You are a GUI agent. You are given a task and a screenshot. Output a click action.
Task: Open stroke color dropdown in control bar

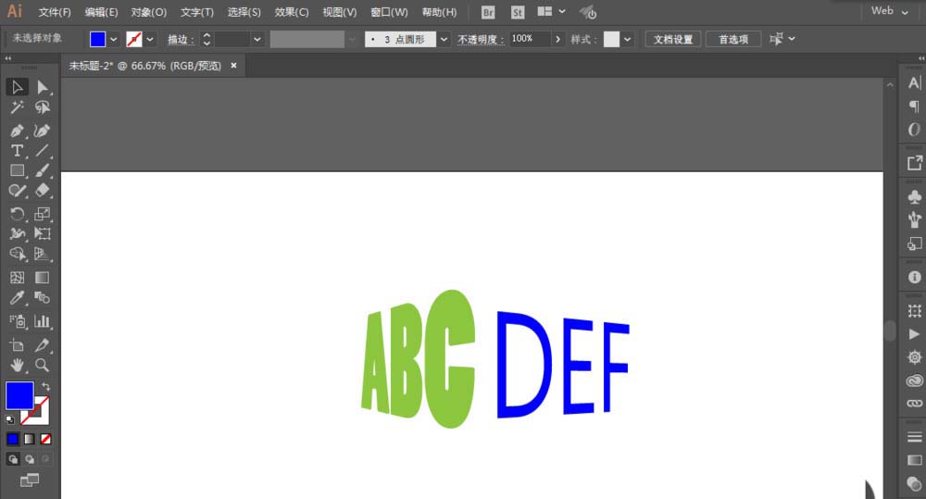150,39
